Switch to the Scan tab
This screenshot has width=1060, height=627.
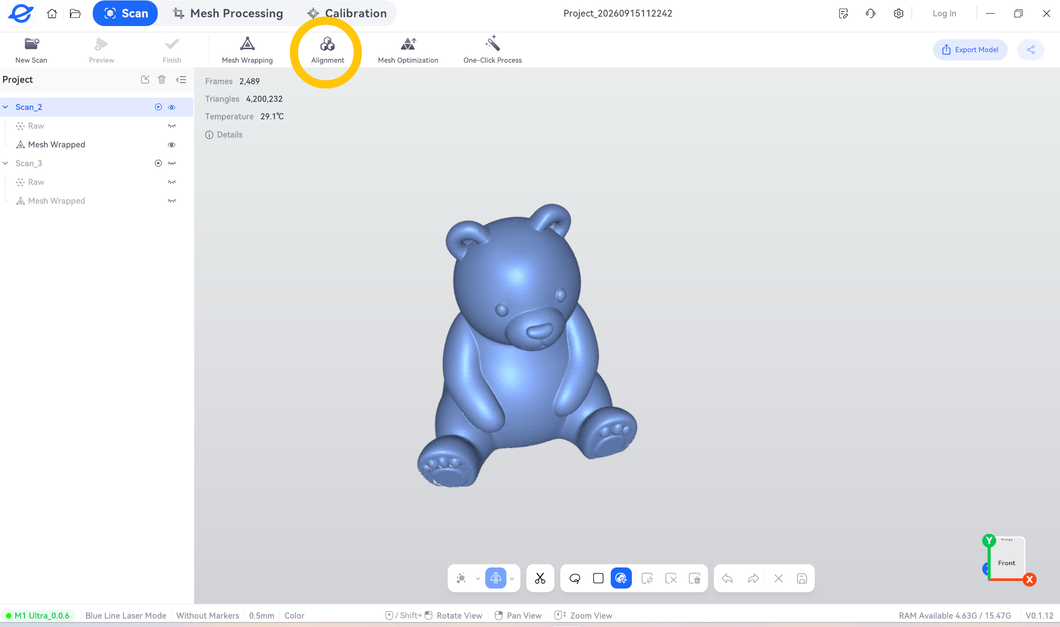point(125,14)
